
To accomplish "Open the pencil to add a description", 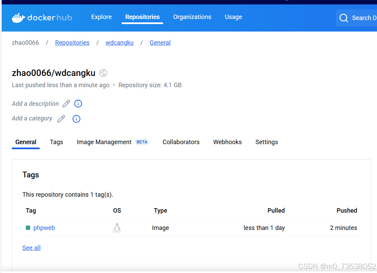I will coord(66,103).
